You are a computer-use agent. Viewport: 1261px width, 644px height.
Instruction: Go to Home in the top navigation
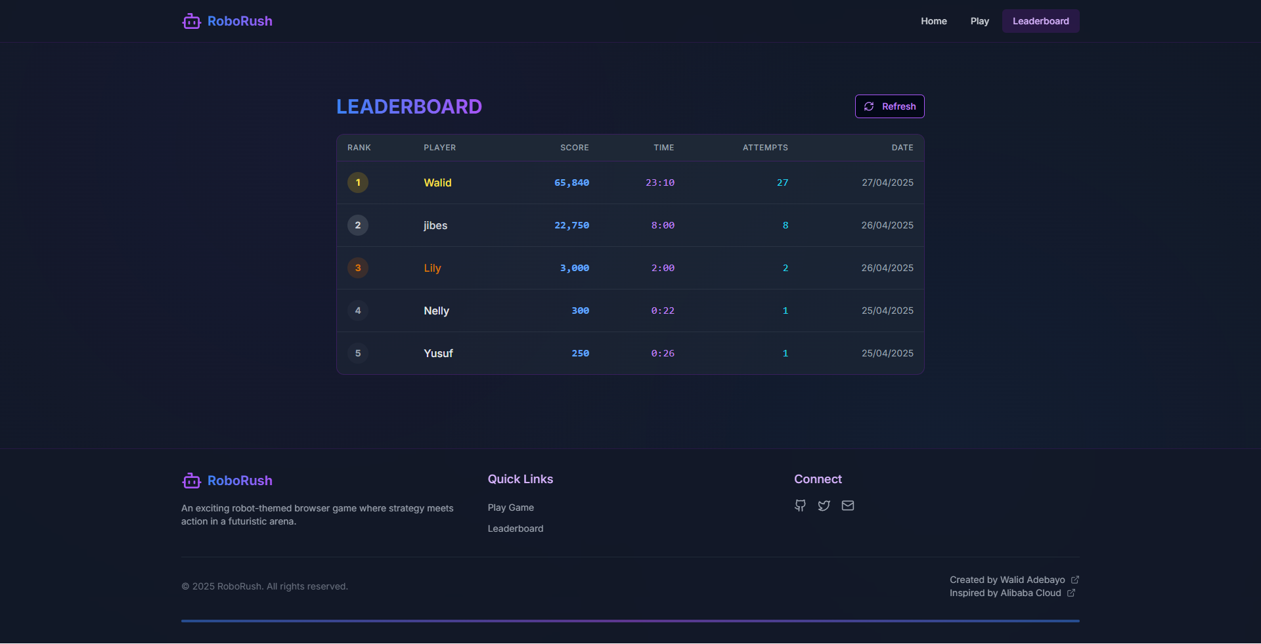[933, 21]
